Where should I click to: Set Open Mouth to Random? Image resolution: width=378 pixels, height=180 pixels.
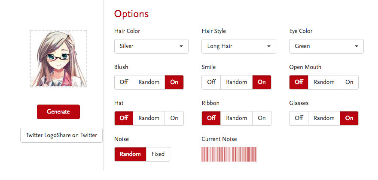(x=324, y=82)
